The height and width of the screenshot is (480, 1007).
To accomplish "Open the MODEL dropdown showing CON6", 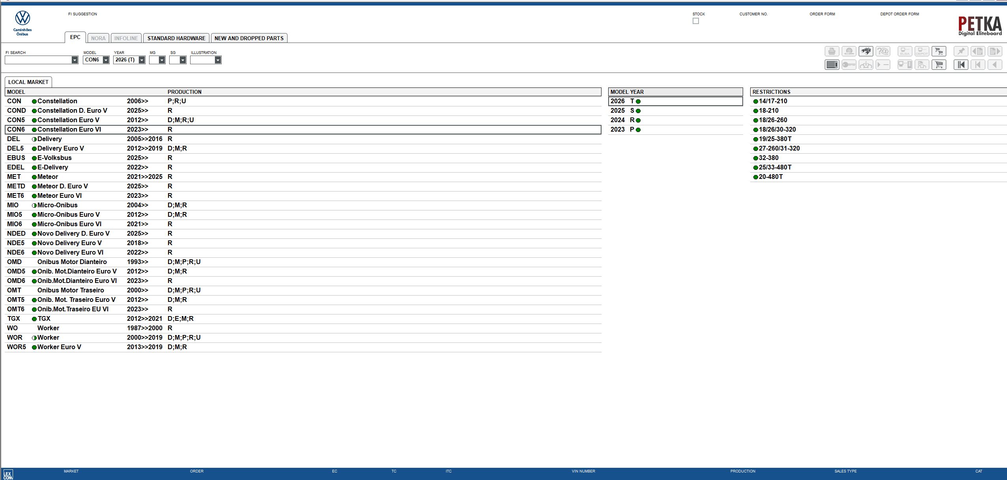I will (x=106, y=60).
